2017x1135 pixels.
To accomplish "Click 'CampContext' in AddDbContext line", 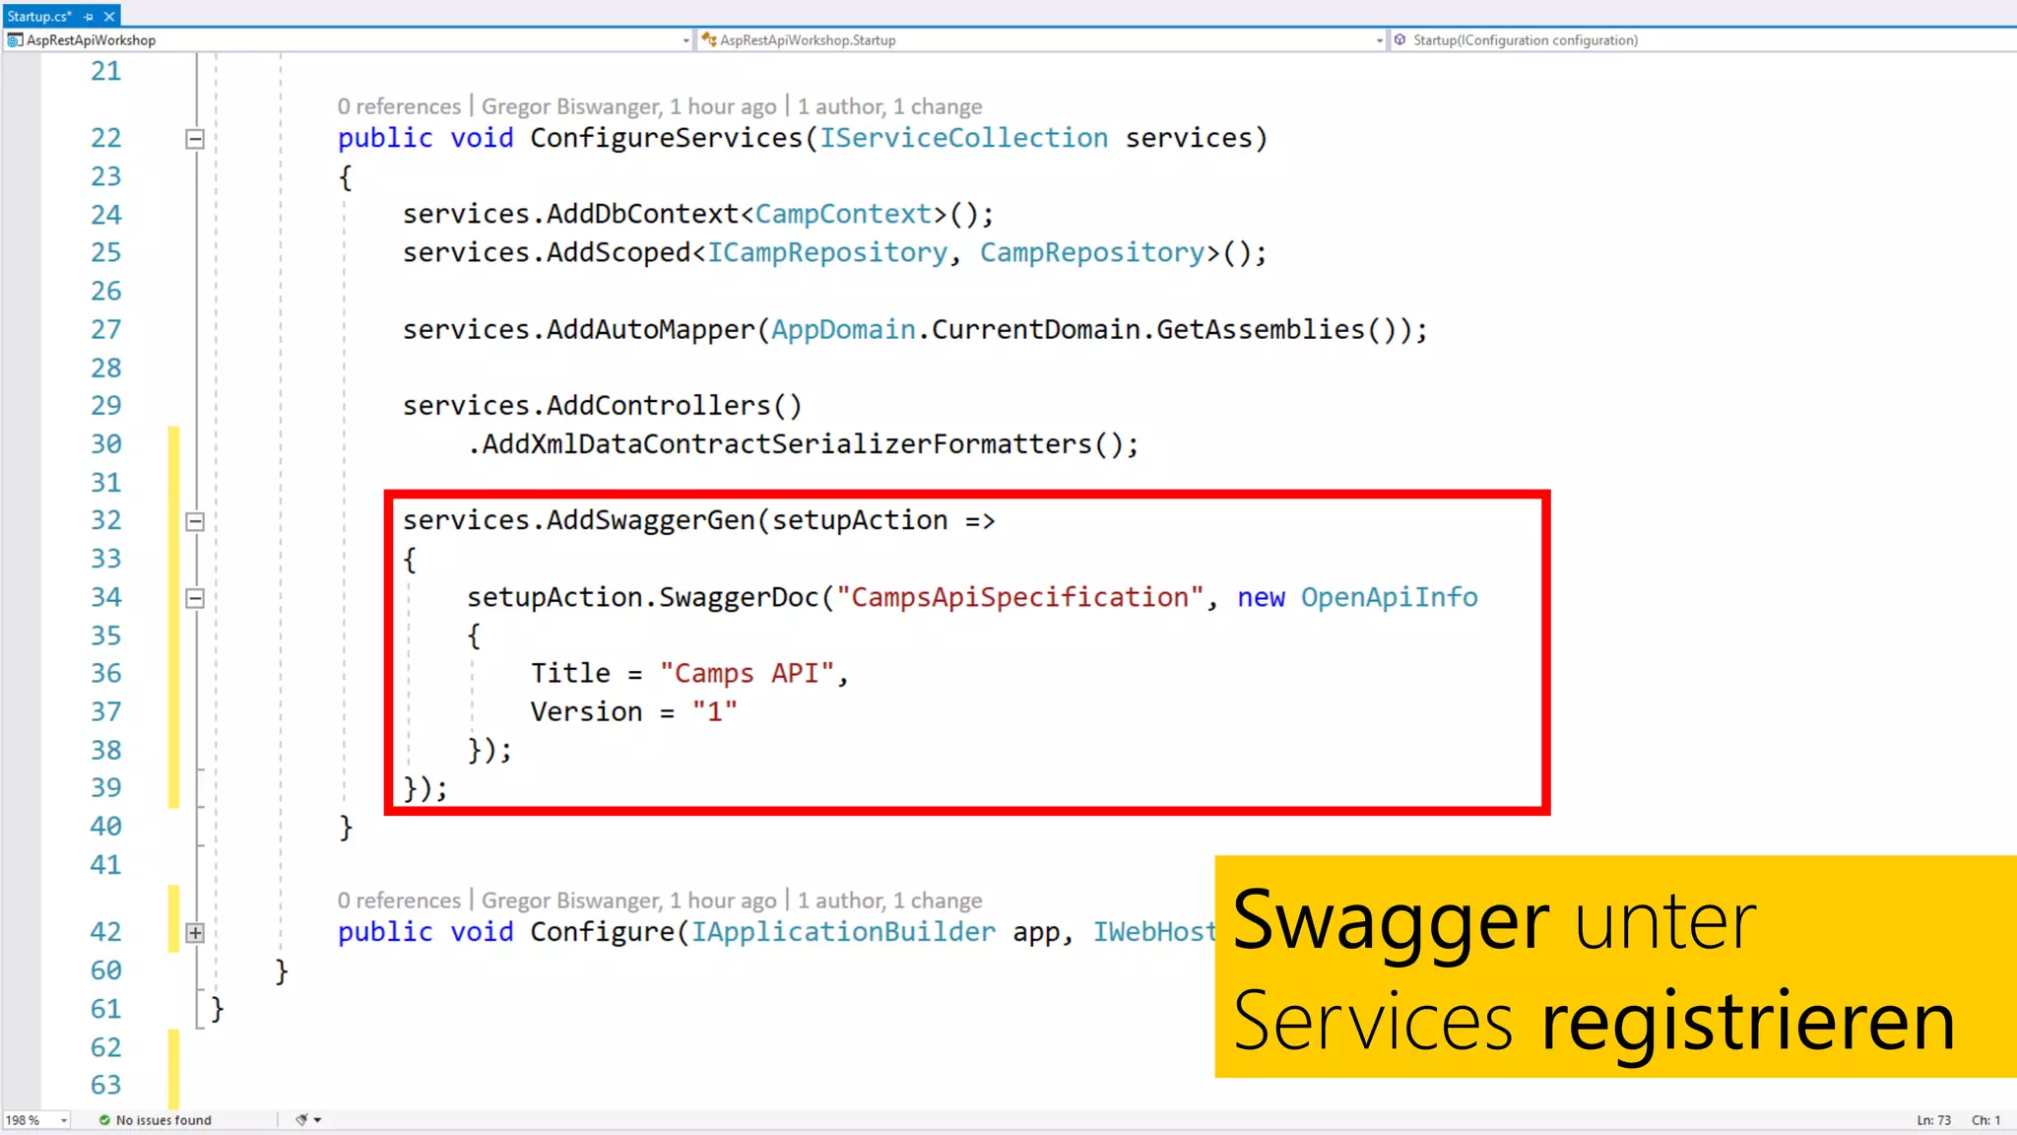I will 843,214.
